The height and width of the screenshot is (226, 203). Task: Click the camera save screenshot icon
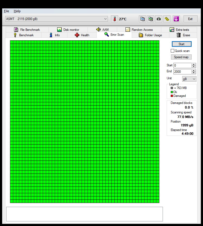[x=159, y=19]
